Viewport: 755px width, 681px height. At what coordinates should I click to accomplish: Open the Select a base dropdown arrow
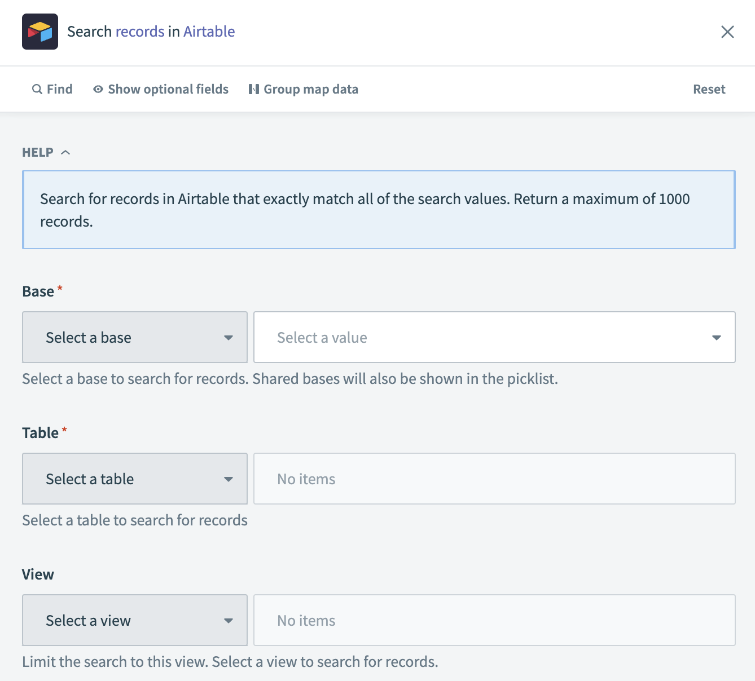[x=229, y=337]
